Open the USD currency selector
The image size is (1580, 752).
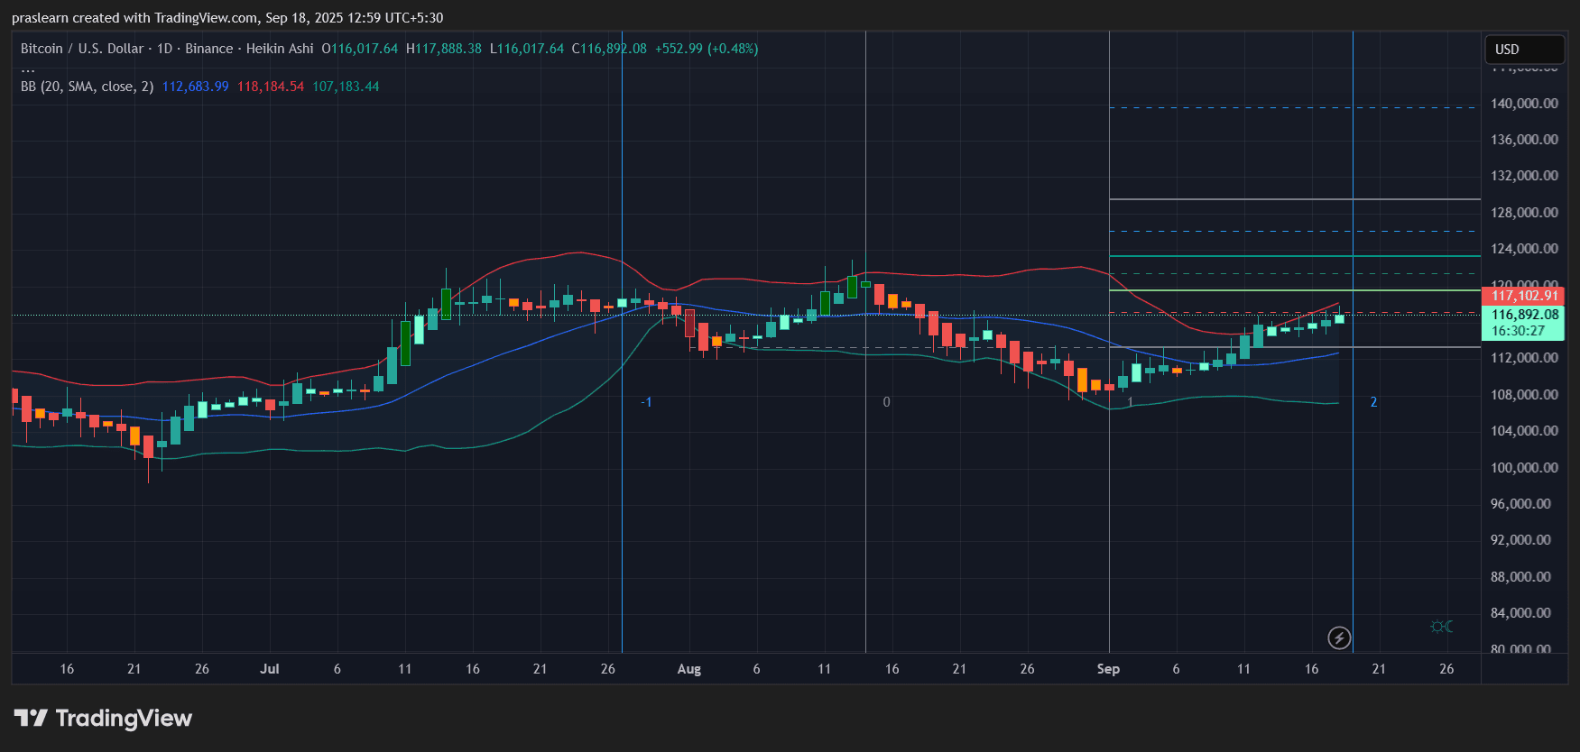(1524, 50)
